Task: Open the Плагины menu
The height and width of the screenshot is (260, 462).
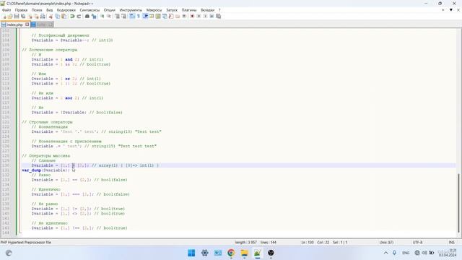Action: tap(189, 10)
